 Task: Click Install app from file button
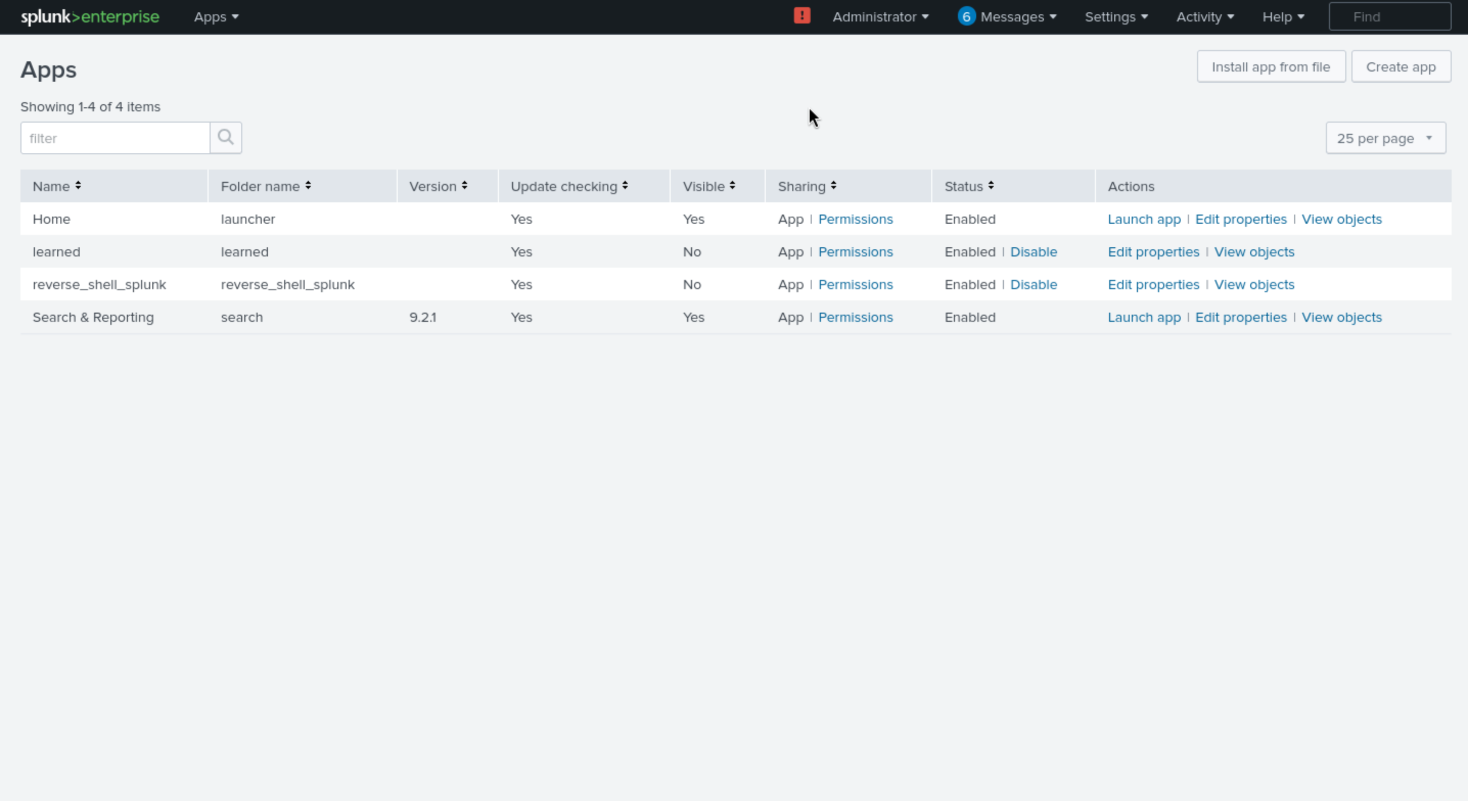[1271, 66]
